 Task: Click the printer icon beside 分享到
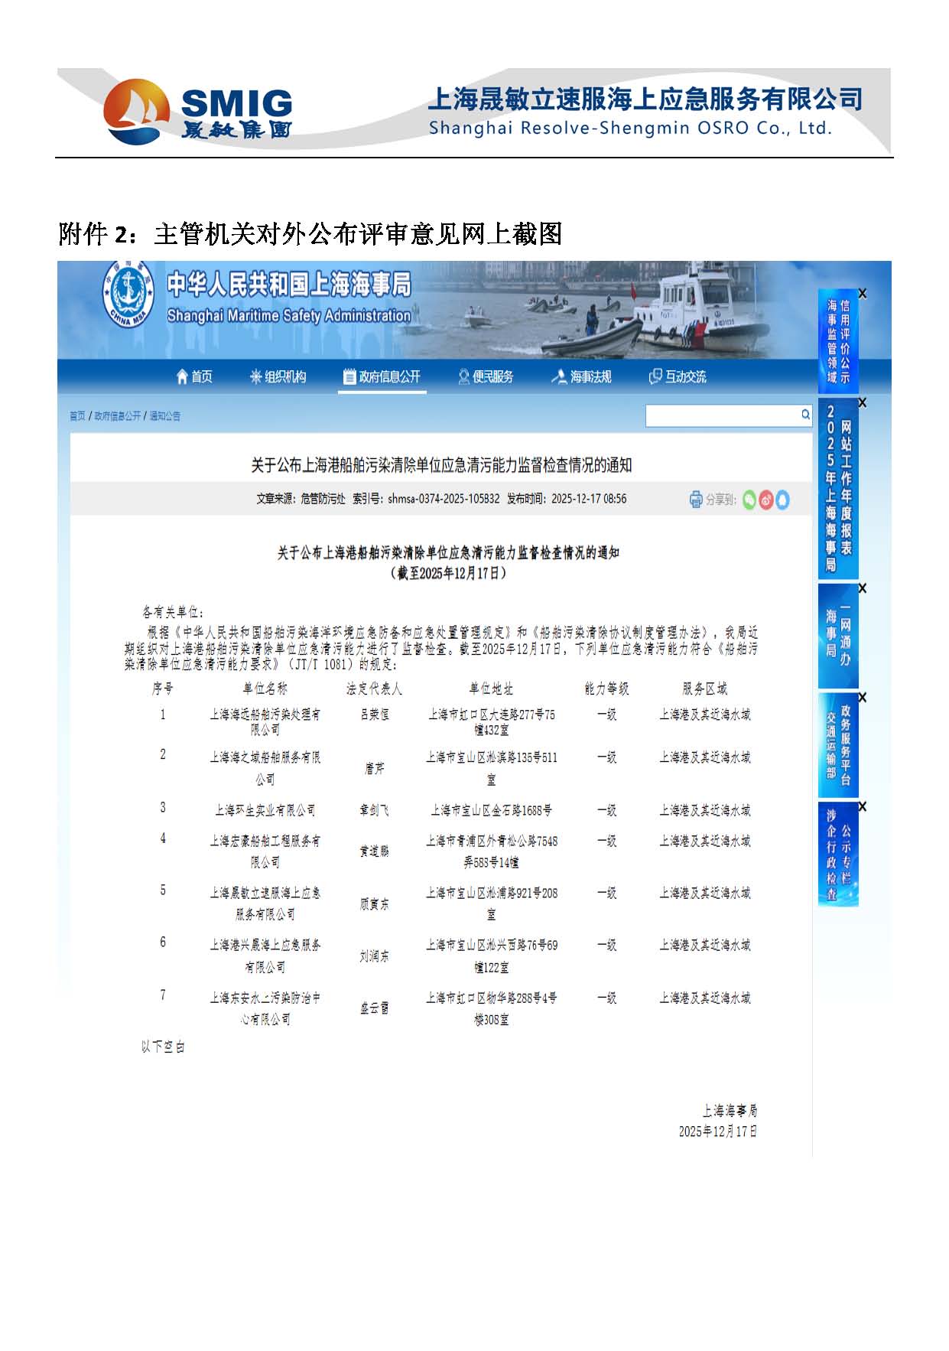pos(695,500)
